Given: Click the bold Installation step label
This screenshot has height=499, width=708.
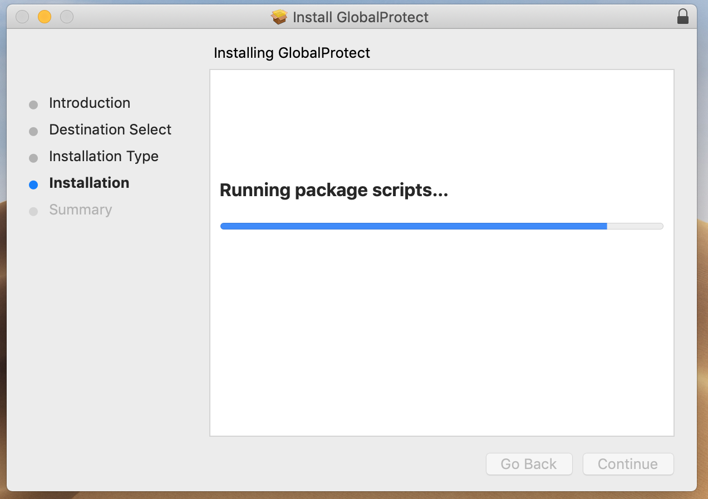Looking at the screenshot, I should [89, 183].
